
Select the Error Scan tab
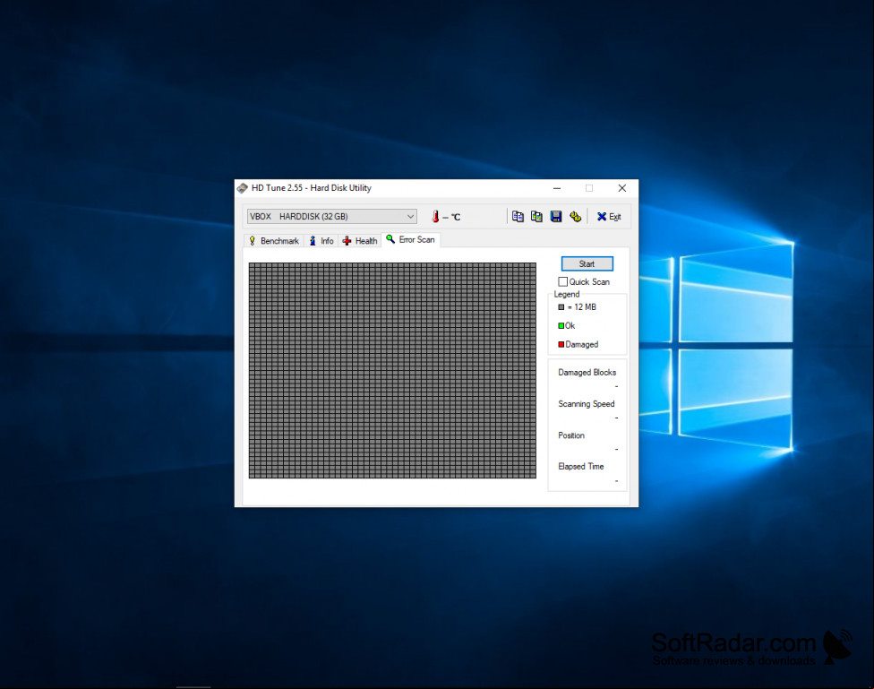[x=411, y=240]
